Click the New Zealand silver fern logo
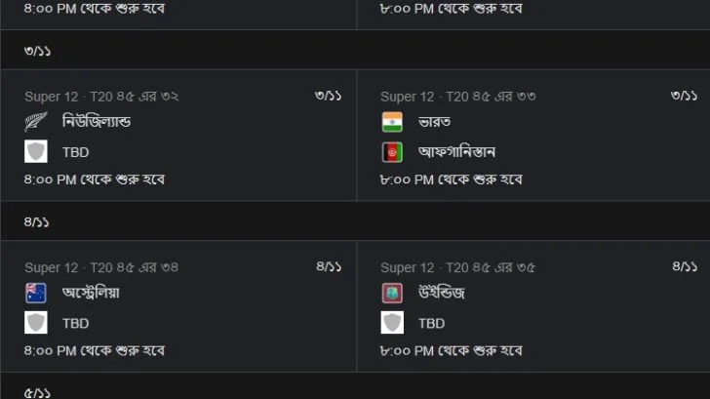Viewport: 710px width, 399px height. [36, 121]
